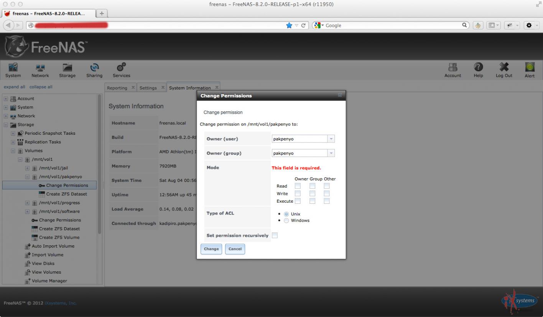Open the Owner (group) dropdown

click(331, 153)
